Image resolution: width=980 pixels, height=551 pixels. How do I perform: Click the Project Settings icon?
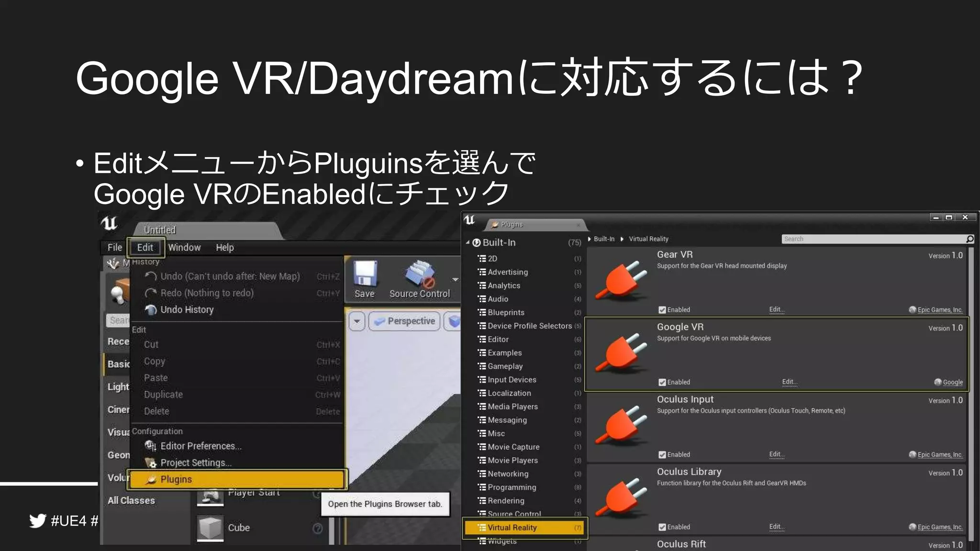click(151, 463)
